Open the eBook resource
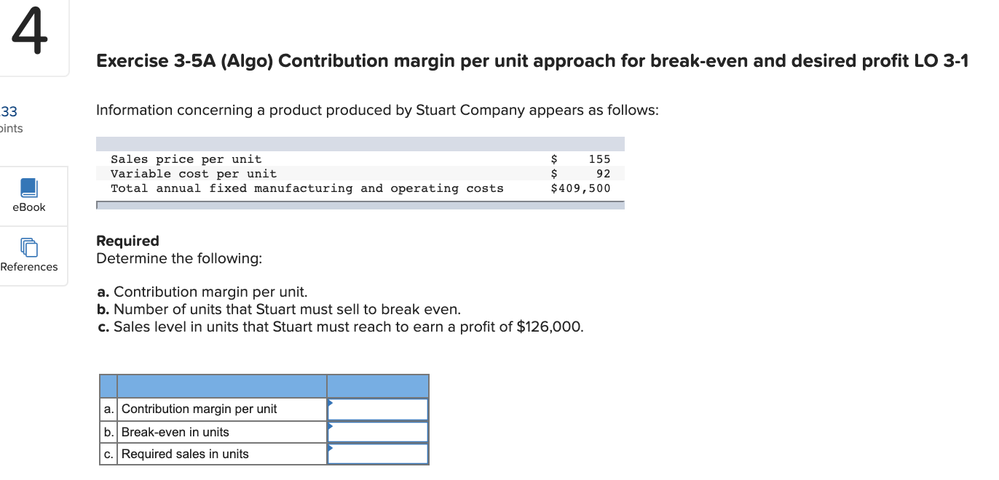The height and width of the screenshot is (480, 999). click(28, 196)
